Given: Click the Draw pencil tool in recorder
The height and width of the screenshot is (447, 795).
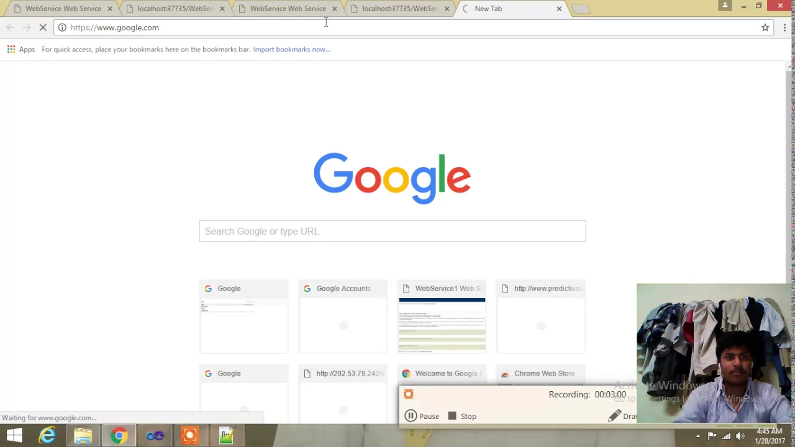Looking at the screenshot, I should [x=622, y=416].
